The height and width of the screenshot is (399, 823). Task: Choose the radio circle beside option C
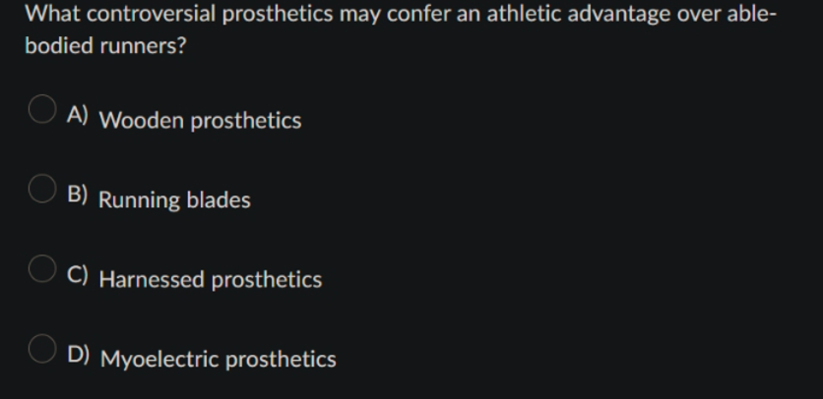pos(42,269)
